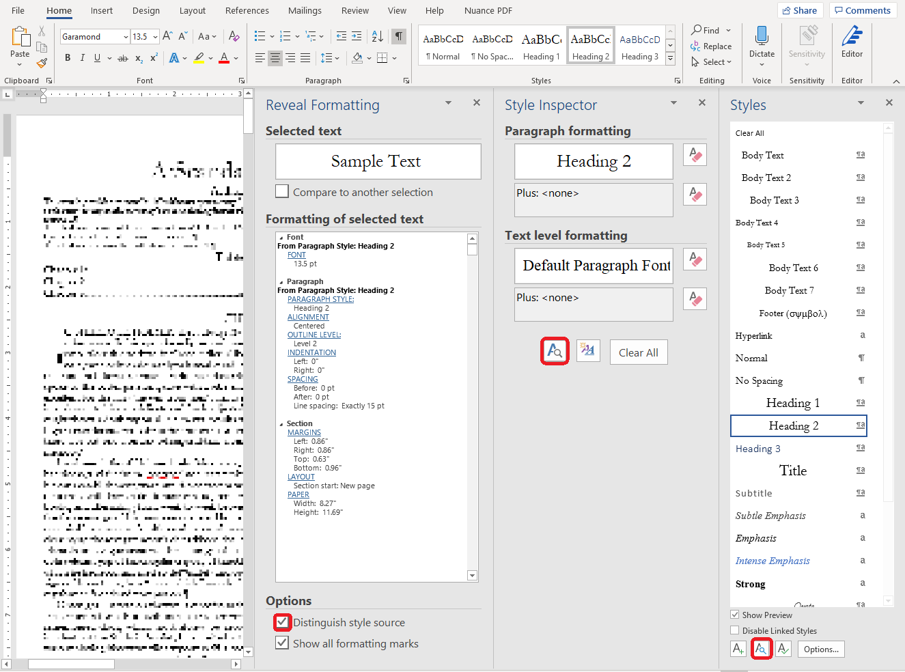Expand the Select menu in Editing group

712,61
